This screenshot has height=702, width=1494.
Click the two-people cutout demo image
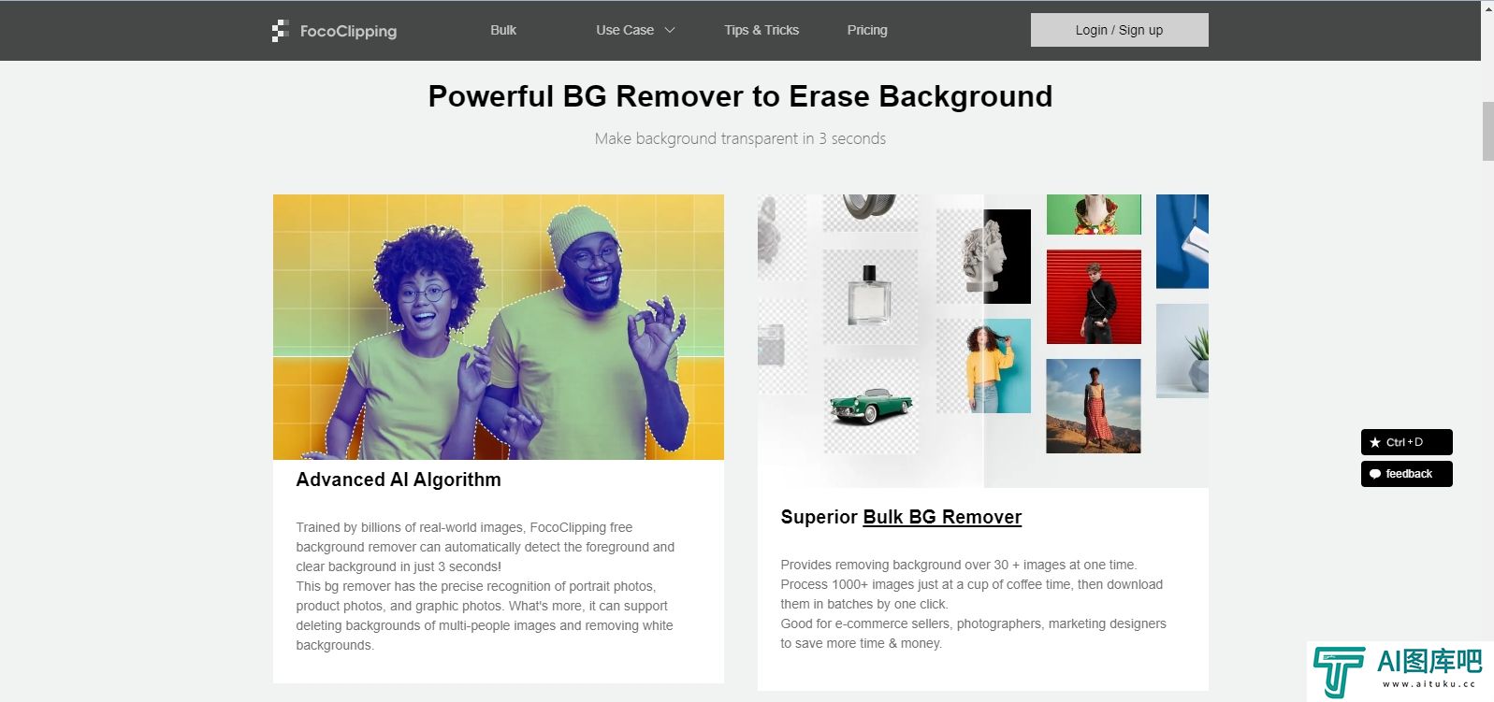499,327
